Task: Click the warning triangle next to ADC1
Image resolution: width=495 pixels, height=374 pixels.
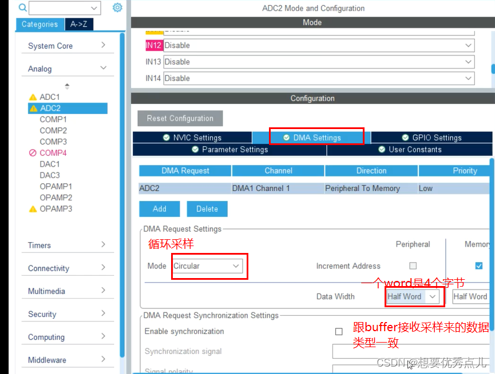Action: (x=32, y=96)
